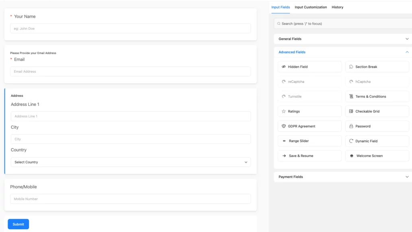Click the Save & Resume arrow icon
412x232 pixels.
click(284, 156)
